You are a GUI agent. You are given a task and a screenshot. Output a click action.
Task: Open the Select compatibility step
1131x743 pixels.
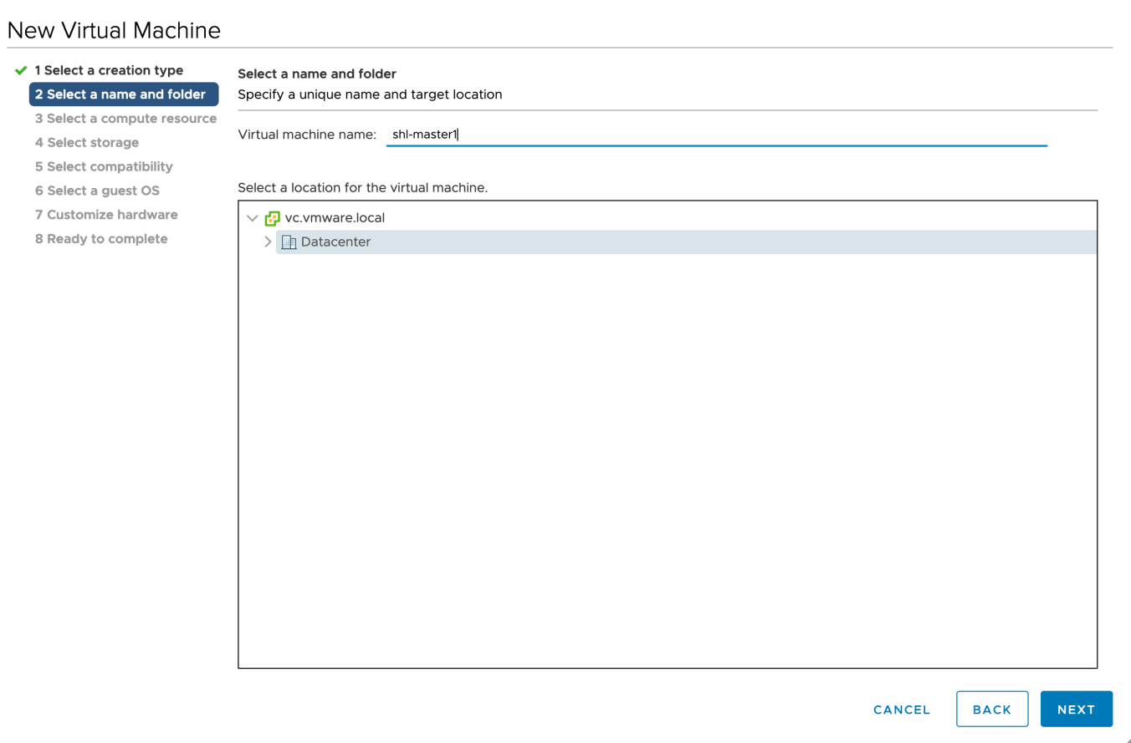pyautogui.click(x=103, y=166)
